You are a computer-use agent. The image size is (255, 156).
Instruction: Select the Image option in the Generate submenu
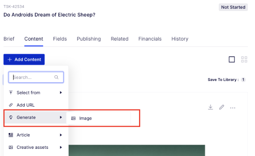pyautogui.click(x=98, y=118)
